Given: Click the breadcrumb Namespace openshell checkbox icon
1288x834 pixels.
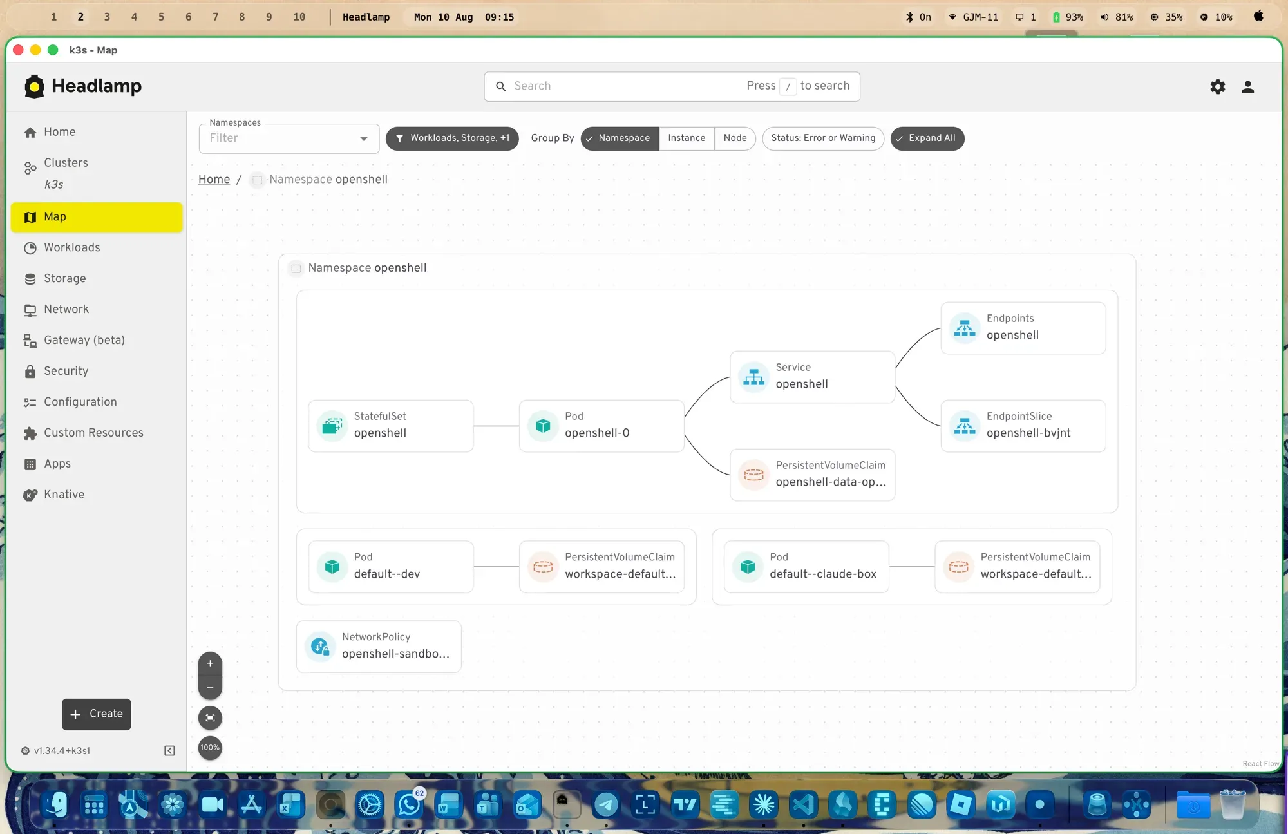Looking at the screenshot, I should pos(257,180).
